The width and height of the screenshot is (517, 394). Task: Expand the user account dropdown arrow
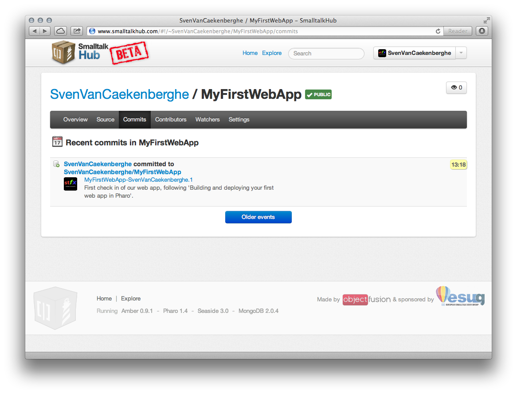[x=461, y=53]
